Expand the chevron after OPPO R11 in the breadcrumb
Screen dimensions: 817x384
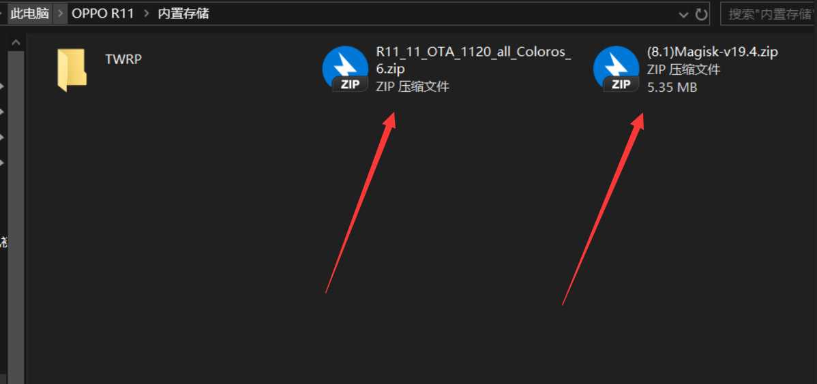[x=146, y=14]
